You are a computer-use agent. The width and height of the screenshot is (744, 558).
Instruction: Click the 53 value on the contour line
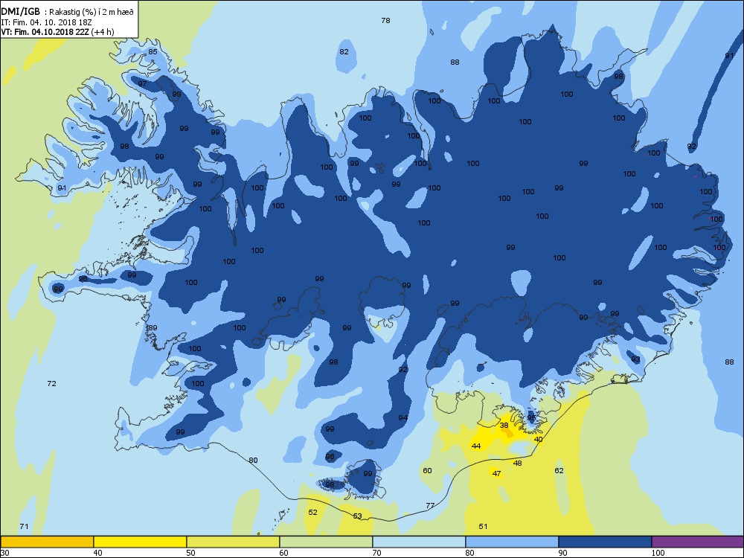click(x=357, y=516)
